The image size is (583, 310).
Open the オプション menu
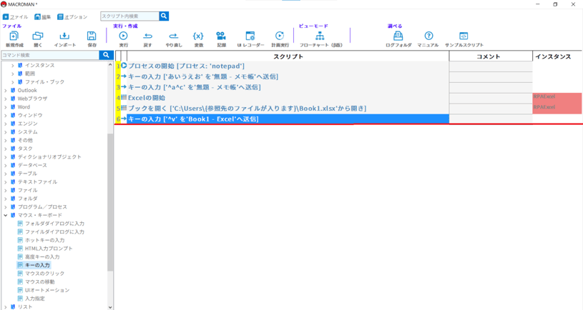[72, 16]
